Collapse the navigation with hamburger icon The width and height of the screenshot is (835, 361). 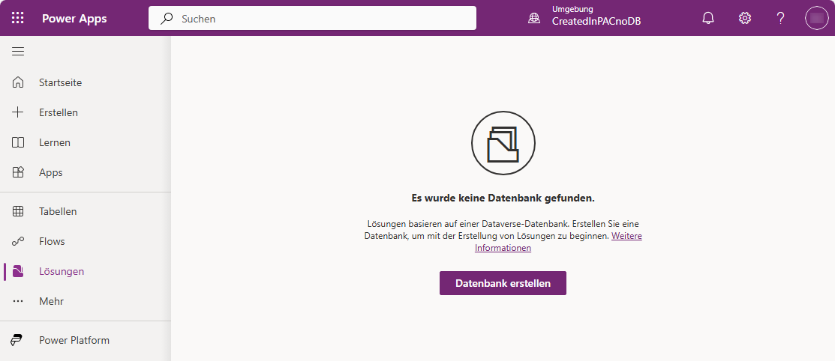pyautogui.click(x=18, y=52)
